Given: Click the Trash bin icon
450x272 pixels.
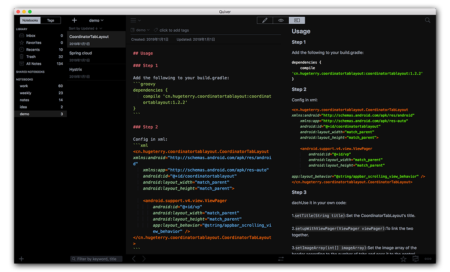Looking at the screenshot, I should tap(22, 57).
